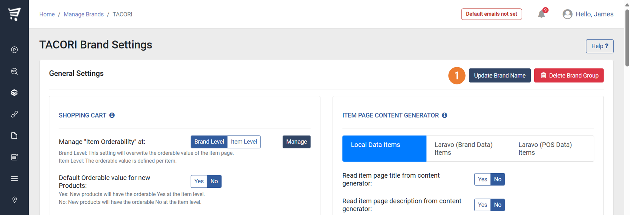Choose Yes for Default Orderable value
The height and width of the screenshot is (215, 630).
199,181
